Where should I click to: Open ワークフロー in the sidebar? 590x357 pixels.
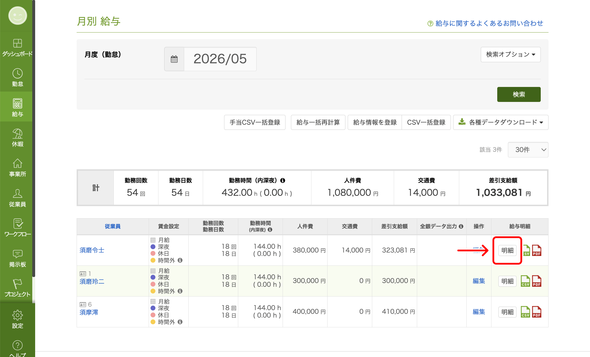pos(17,228)
